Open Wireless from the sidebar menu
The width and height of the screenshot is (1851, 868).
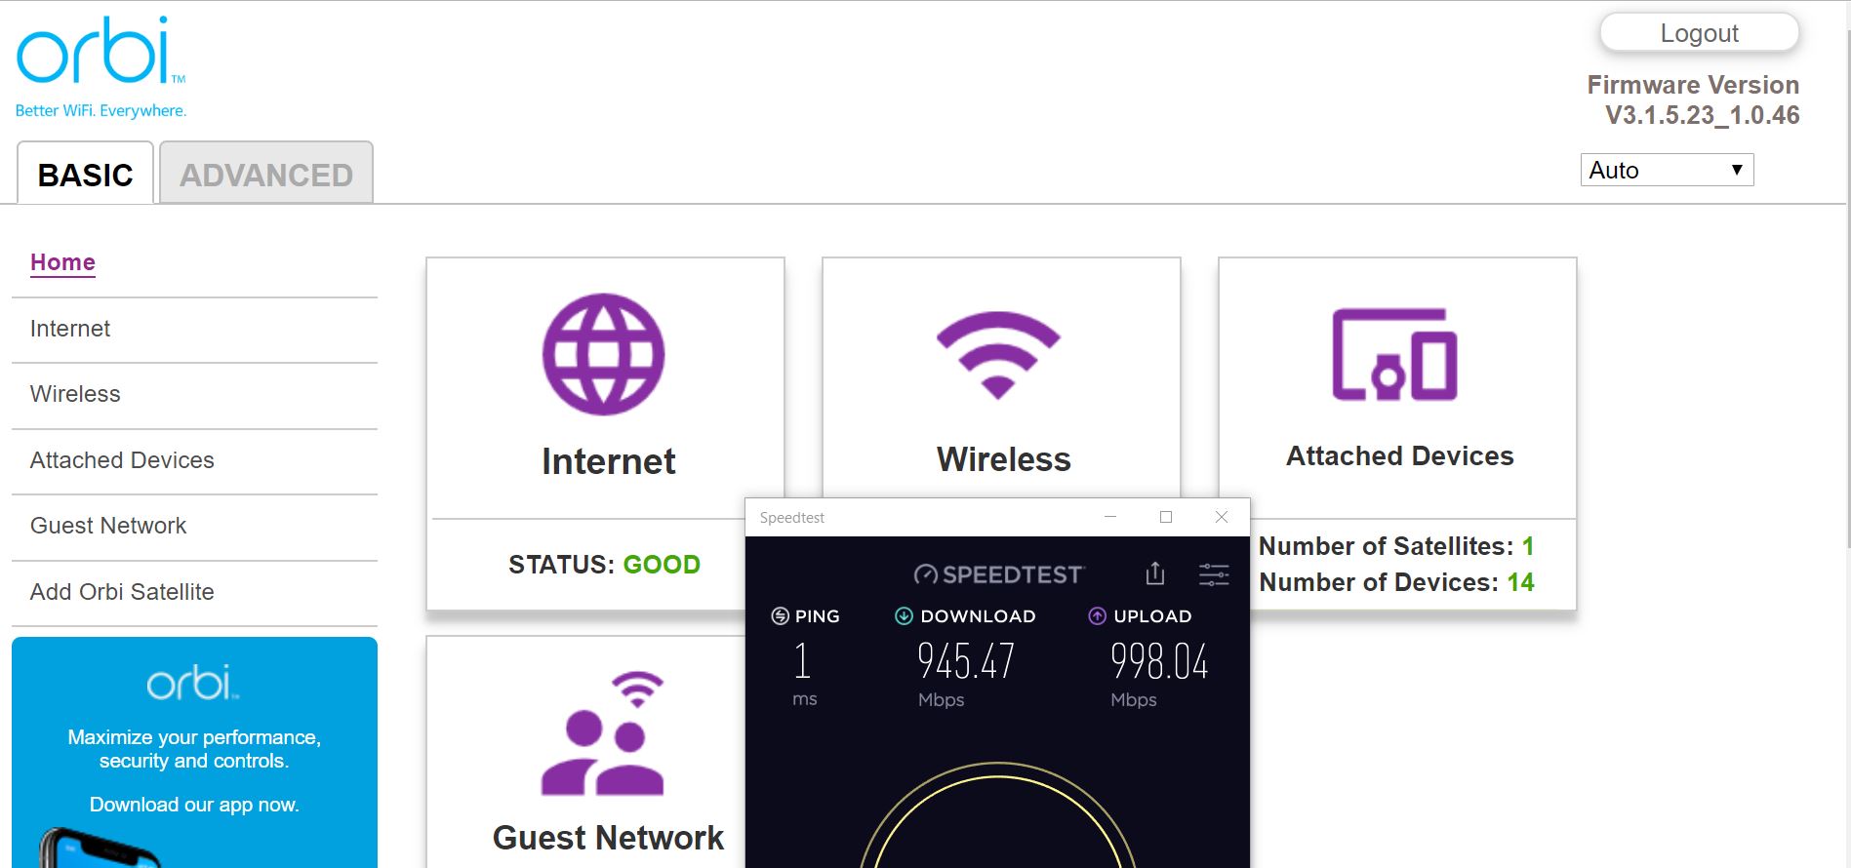click(x=75, y=394)
